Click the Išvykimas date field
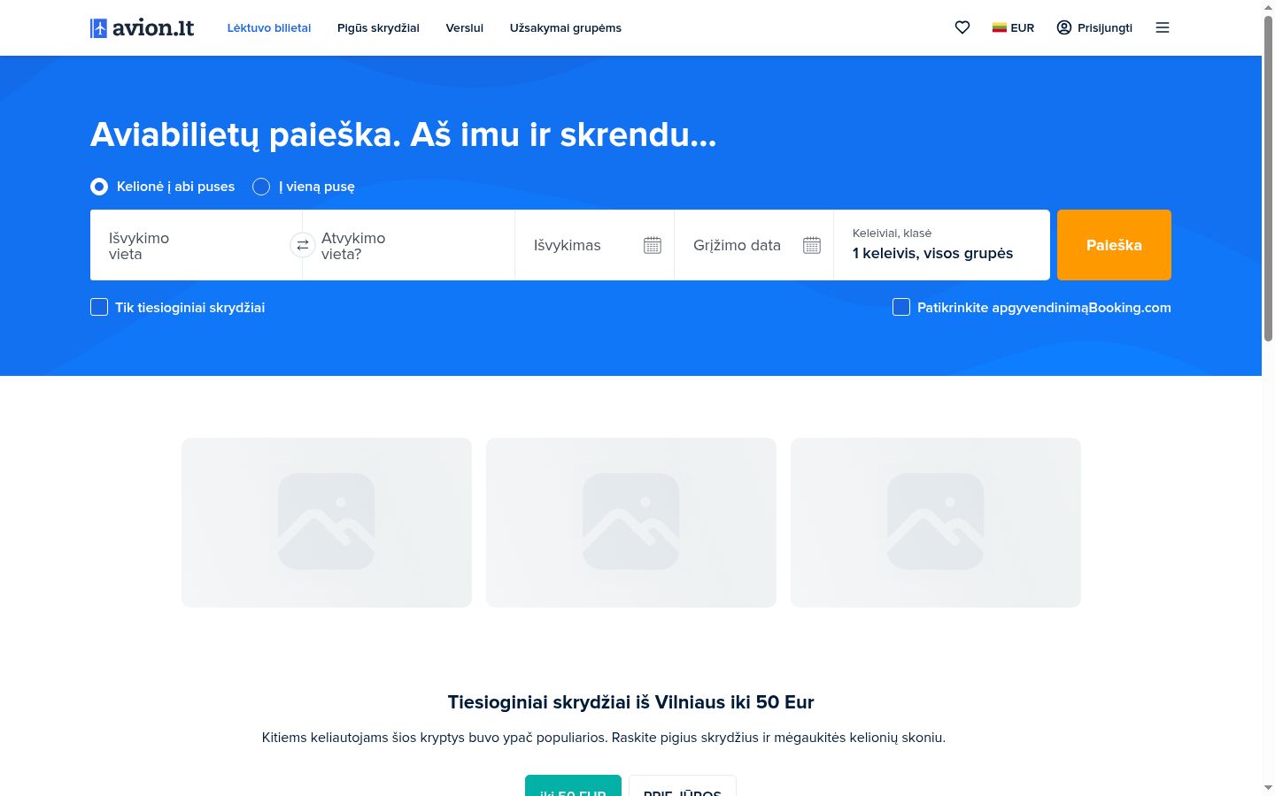1275x796 pixels. pos(594,245)
